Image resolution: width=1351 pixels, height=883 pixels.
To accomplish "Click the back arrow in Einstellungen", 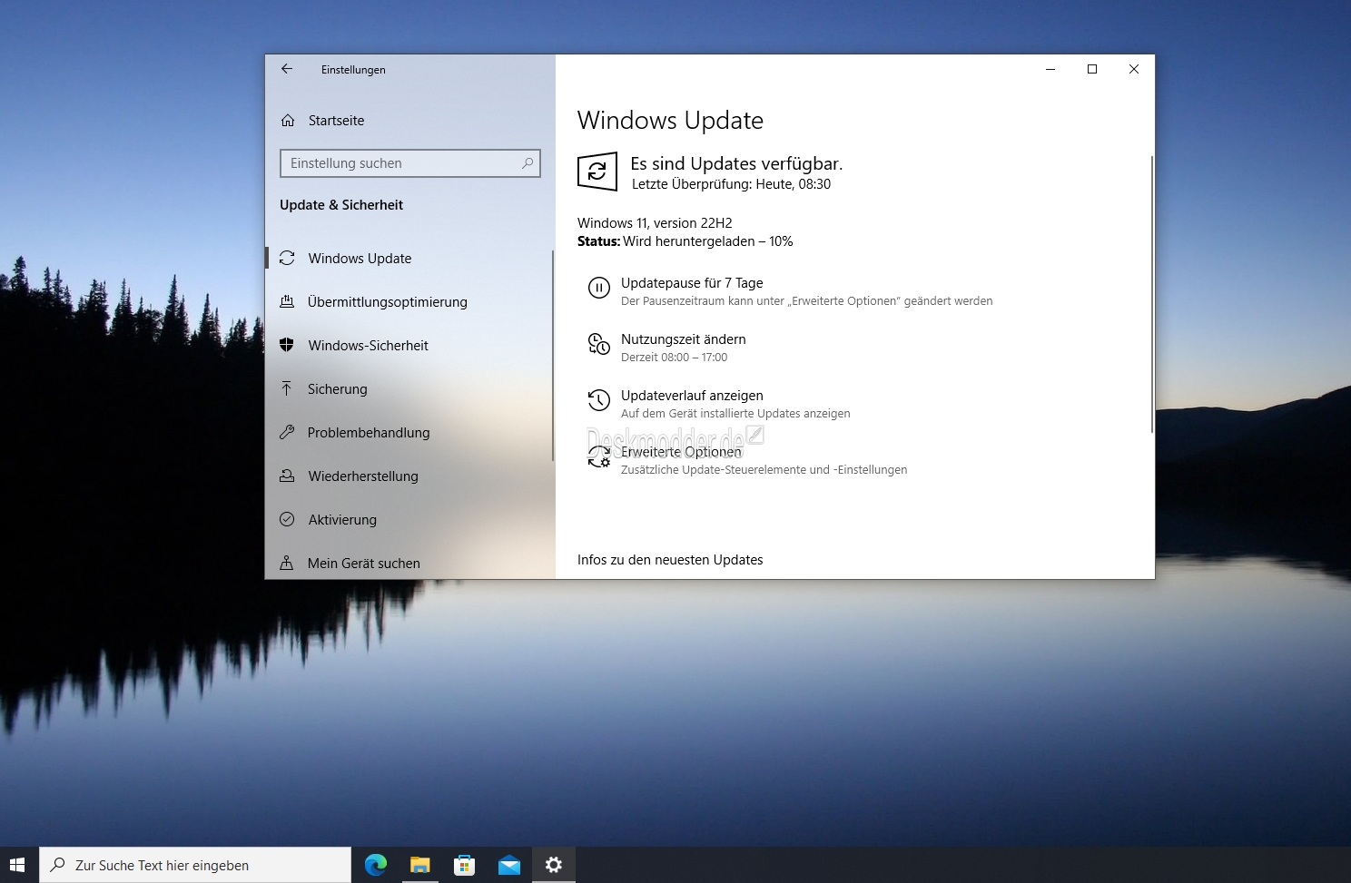I will 287,69.
